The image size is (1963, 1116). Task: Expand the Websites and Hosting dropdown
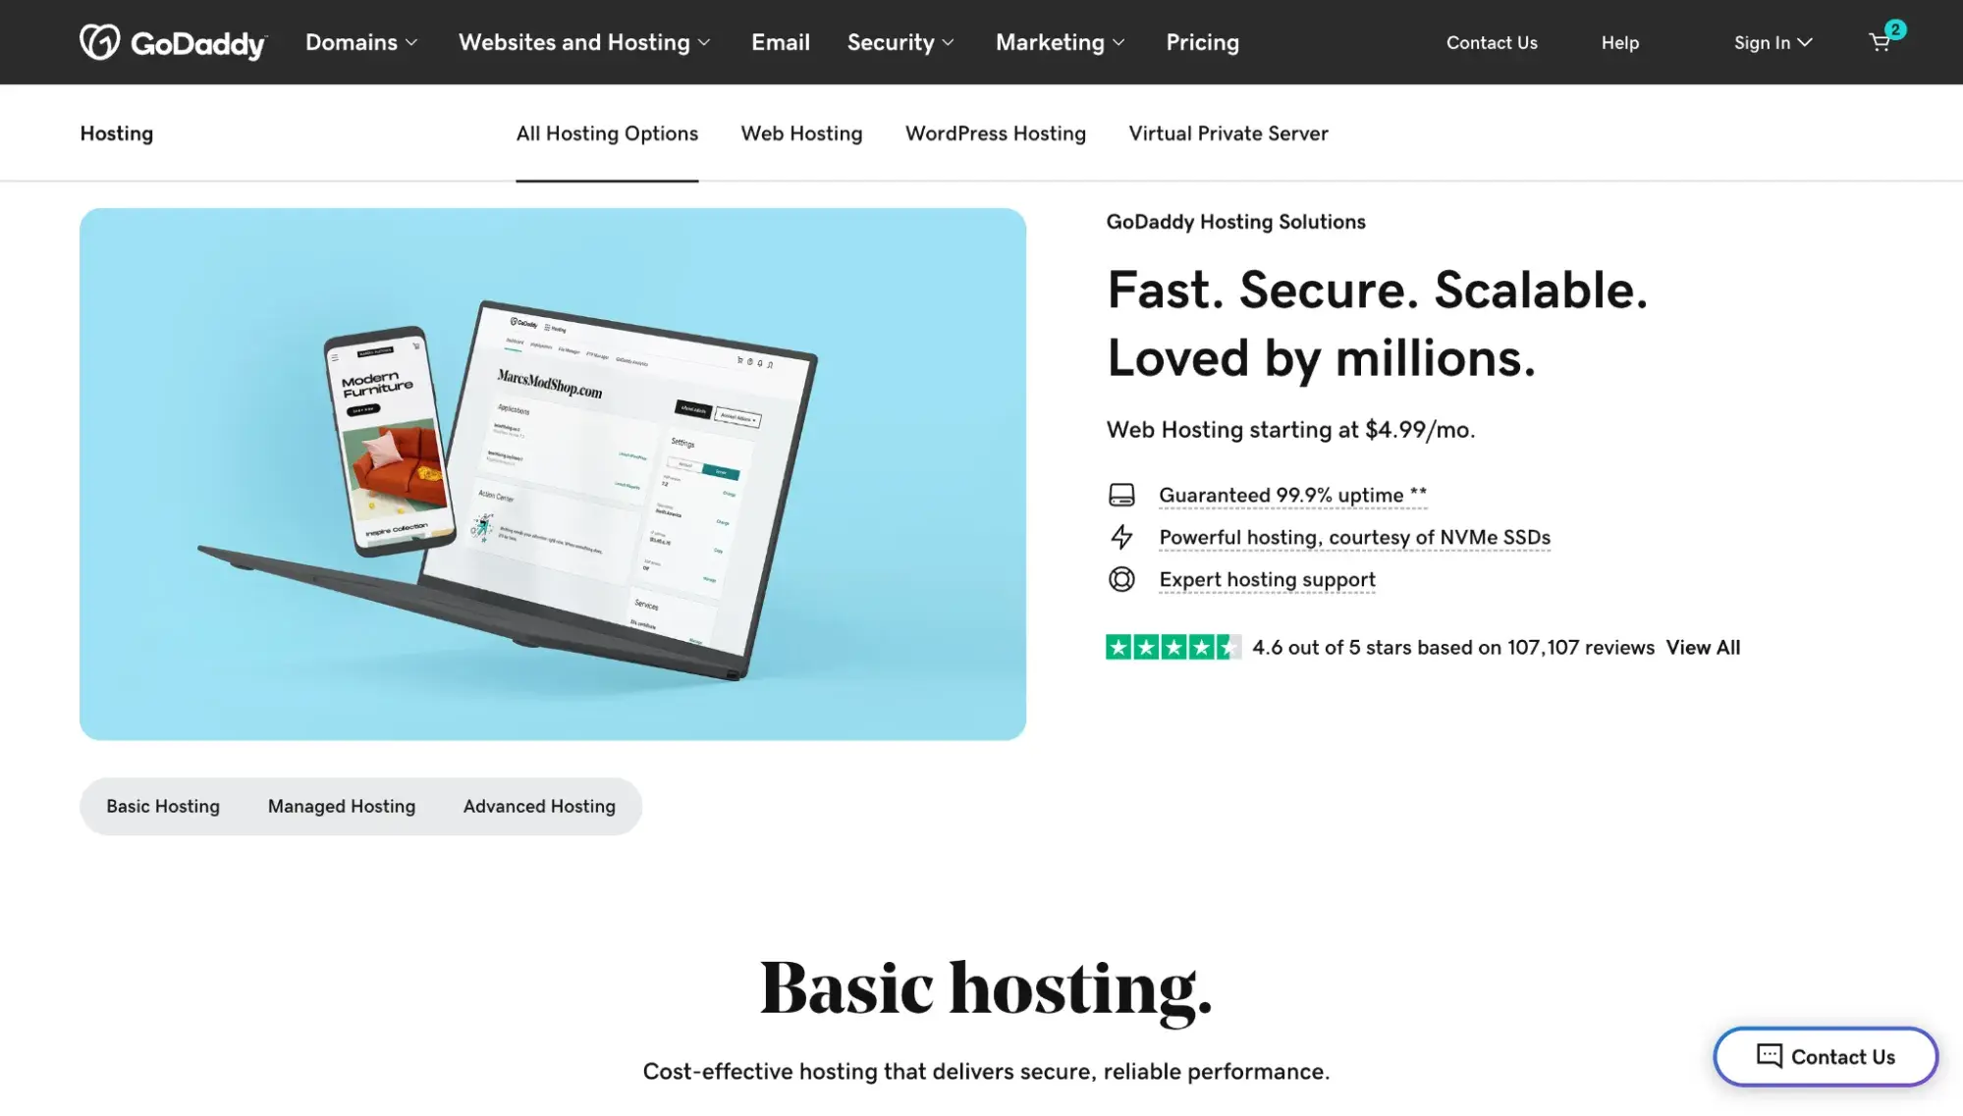(x=582, y=42)
